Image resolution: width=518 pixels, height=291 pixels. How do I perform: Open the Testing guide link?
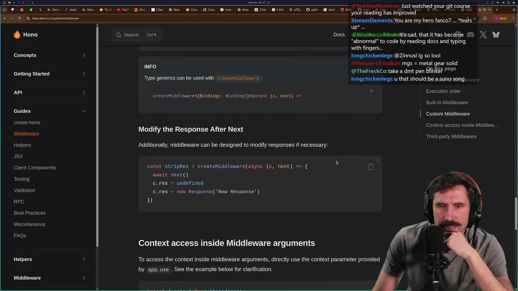click(21, 179)
